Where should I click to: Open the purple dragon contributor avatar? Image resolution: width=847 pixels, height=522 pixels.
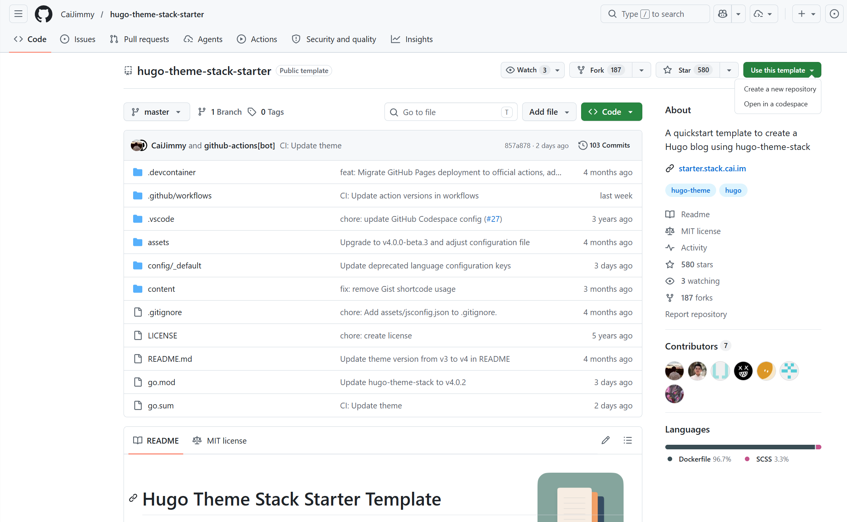pyautogui.click(x=674, y=394)
